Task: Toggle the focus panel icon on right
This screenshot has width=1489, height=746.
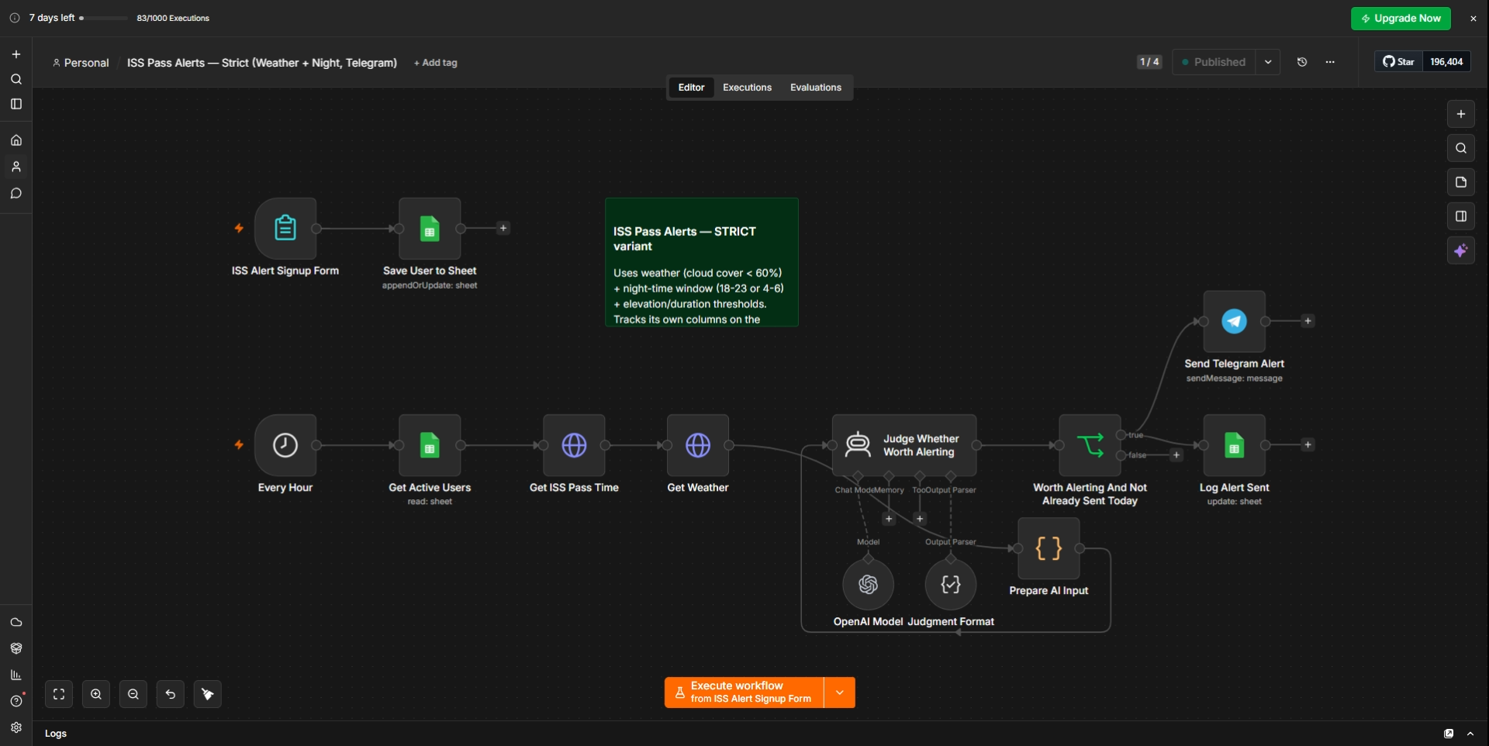Action: (1461, 216)
